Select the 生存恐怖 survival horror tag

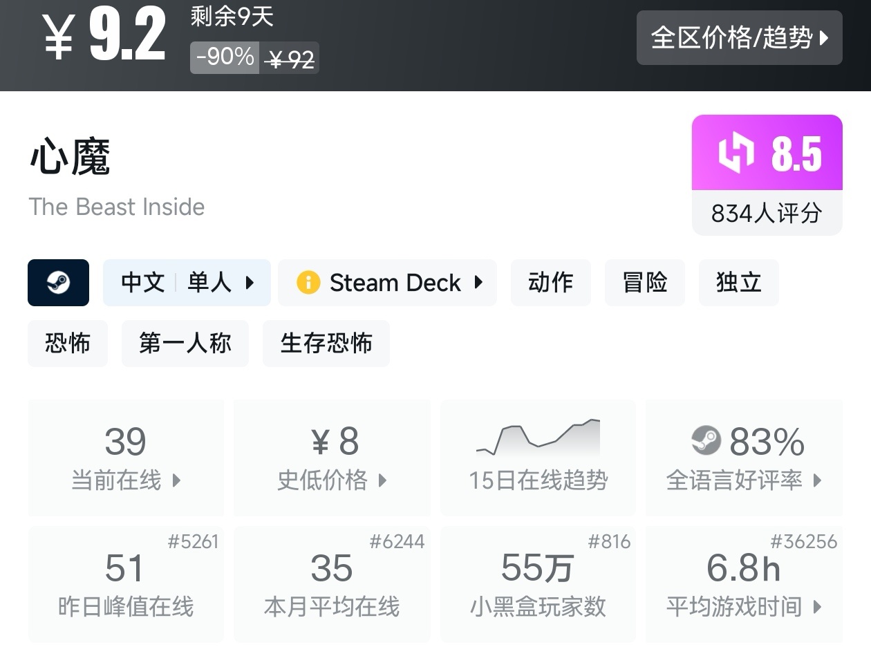[326, 344]
